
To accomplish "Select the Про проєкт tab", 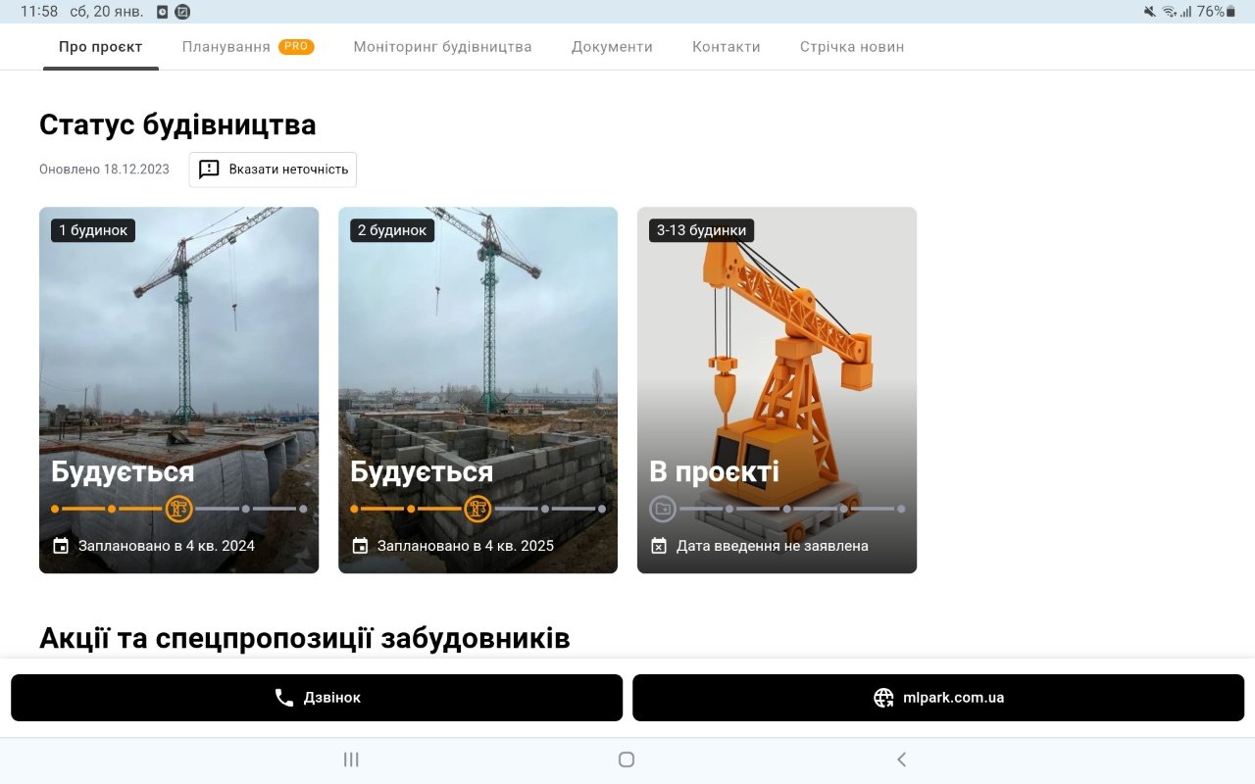I will (x=100, y=47).
